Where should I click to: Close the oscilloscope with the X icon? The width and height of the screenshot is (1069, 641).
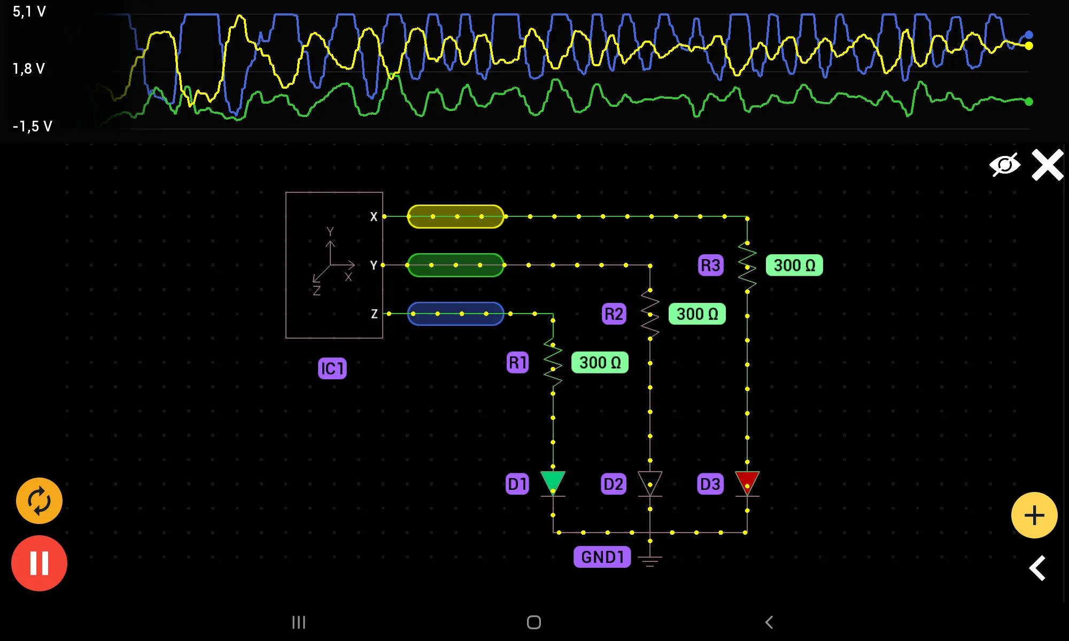click(x=1048, y=165)
